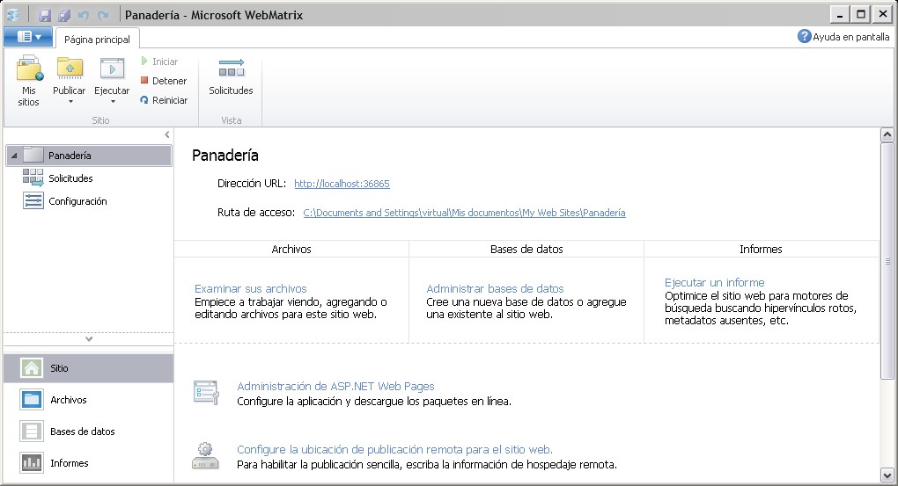Viewport: 898px width, 486px height.
Task: Collapse the Panadería tree node
Action: [14, 156]
